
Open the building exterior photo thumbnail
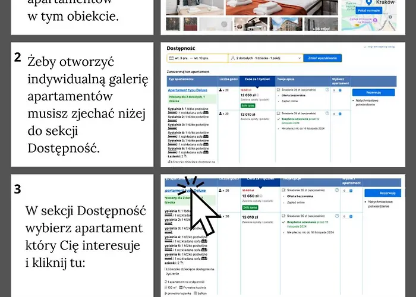(286, 24)
